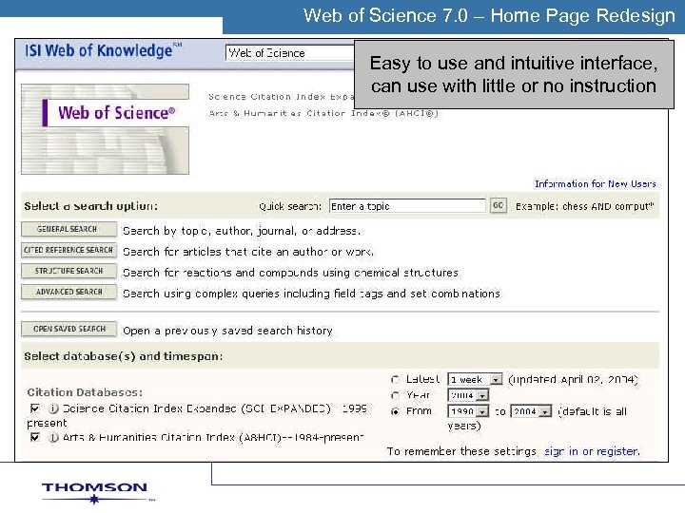Open Cited Reference Search
Screen dimensions: 685x513
tap(68, 251)
